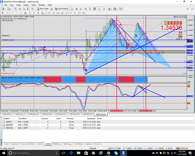Screen dimensions: 195x156
Task: Switch chart to Candlesticks mode
Action: (x=77, y=9)
